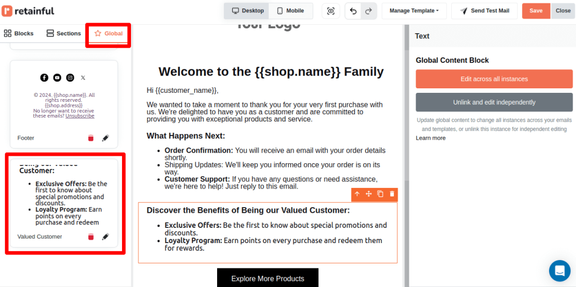The width and height of the screenshot is (576, 287).
Task: Save the email template
Action: (x=536, y=11)
